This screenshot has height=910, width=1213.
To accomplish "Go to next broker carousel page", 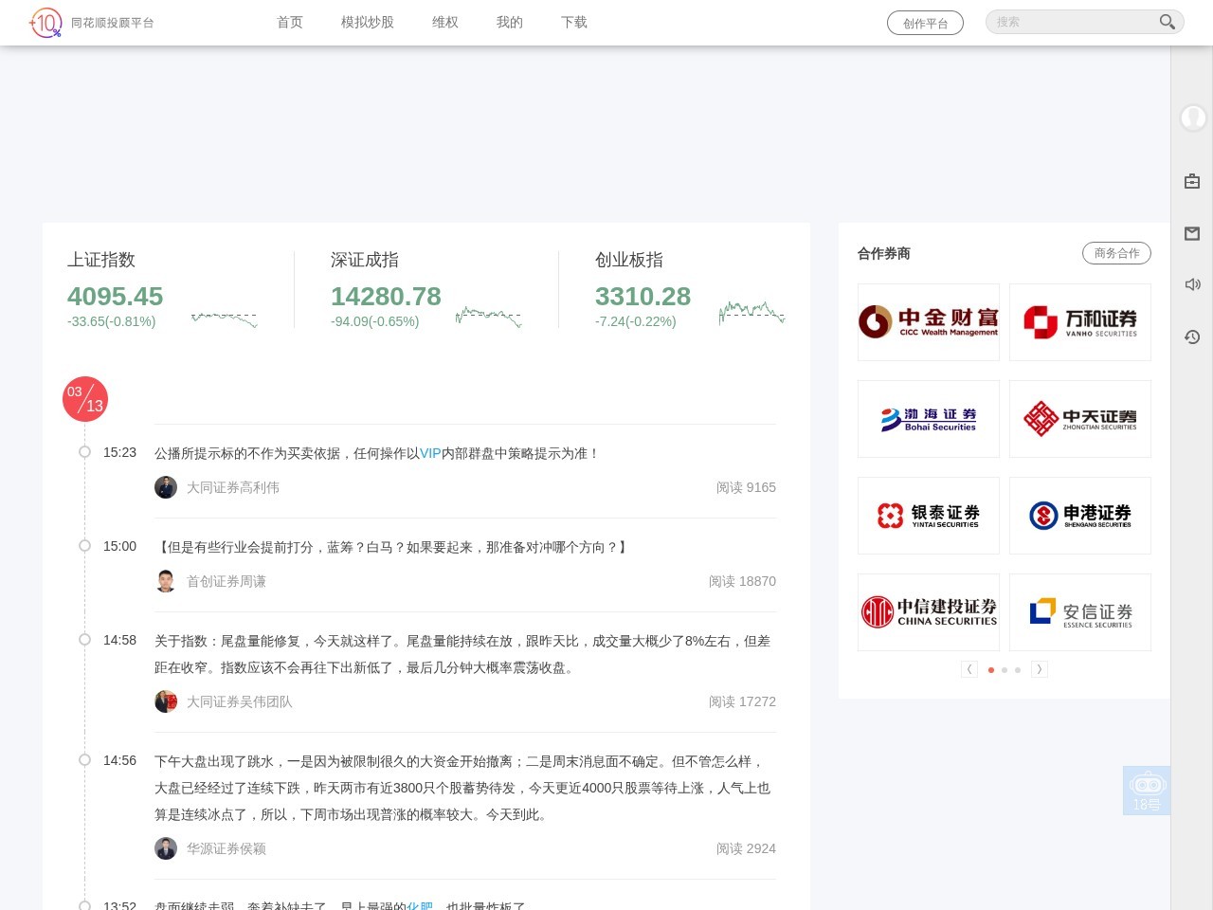I will click(1039, 669).
